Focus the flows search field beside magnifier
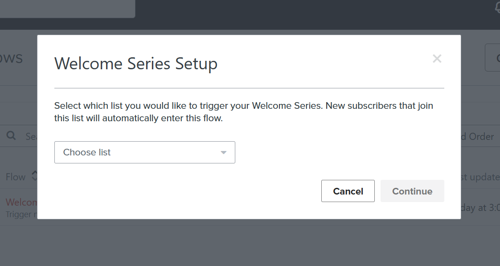 click(x=32, y=137)
